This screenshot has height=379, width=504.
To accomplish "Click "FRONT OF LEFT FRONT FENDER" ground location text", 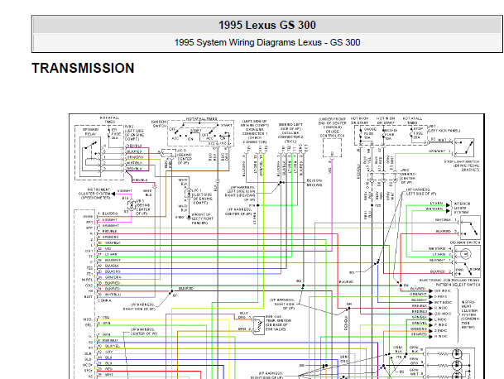I will 203,218.
